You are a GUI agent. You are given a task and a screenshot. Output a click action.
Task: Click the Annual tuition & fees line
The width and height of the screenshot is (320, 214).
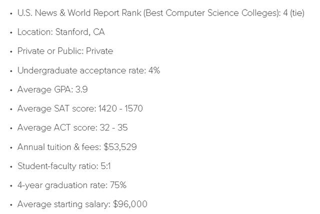[x=77, y=147]
